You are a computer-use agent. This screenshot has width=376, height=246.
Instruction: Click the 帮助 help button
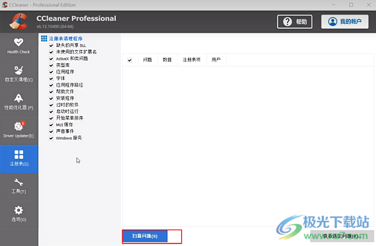point(295,21)
